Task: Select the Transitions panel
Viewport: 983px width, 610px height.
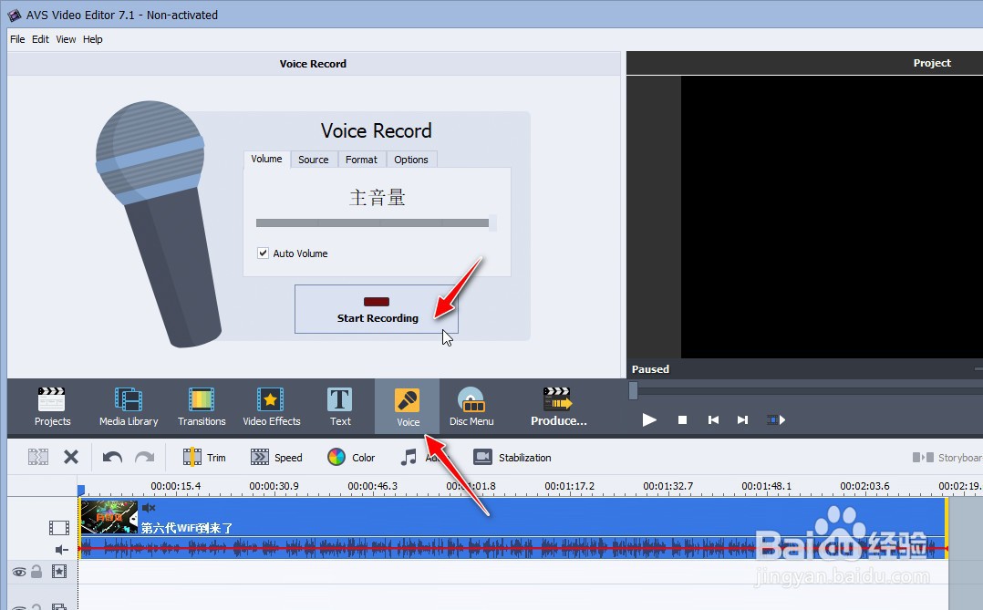Action: (x=201, y=406)
